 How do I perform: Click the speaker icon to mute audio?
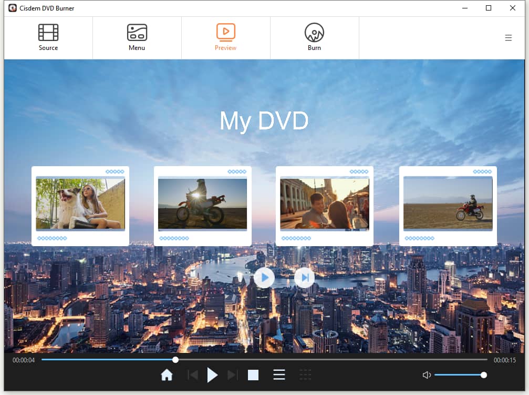point(427,374)
